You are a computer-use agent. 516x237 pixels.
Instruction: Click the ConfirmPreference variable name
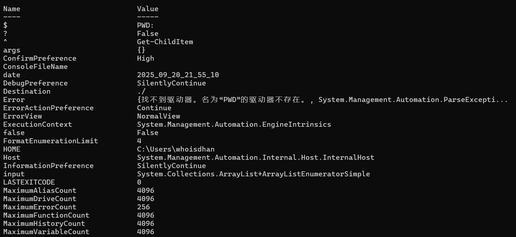coord(40,58)
